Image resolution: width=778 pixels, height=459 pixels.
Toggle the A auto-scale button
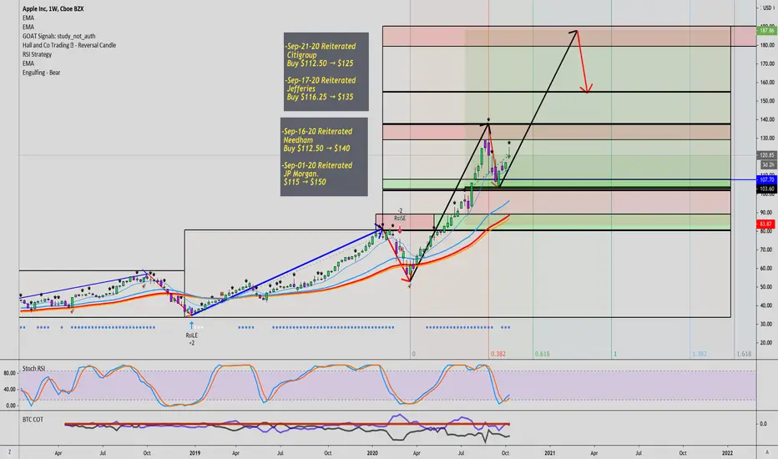pyautogui.click(x=767, y=452)
